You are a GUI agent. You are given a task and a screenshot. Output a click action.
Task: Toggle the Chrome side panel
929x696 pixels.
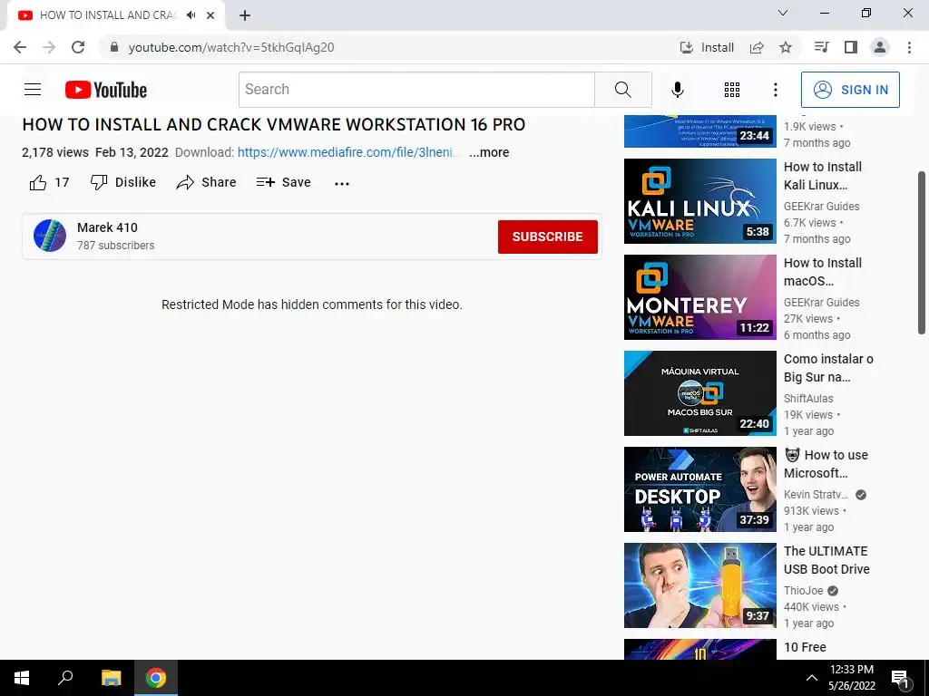click(x=851, y=47)
